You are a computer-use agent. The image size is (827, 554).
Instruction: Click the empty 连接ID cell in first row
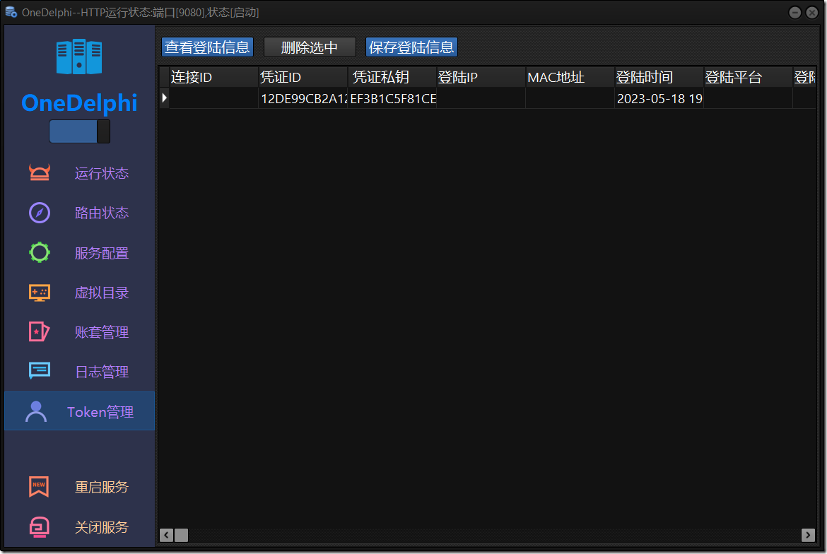[213, 98]
